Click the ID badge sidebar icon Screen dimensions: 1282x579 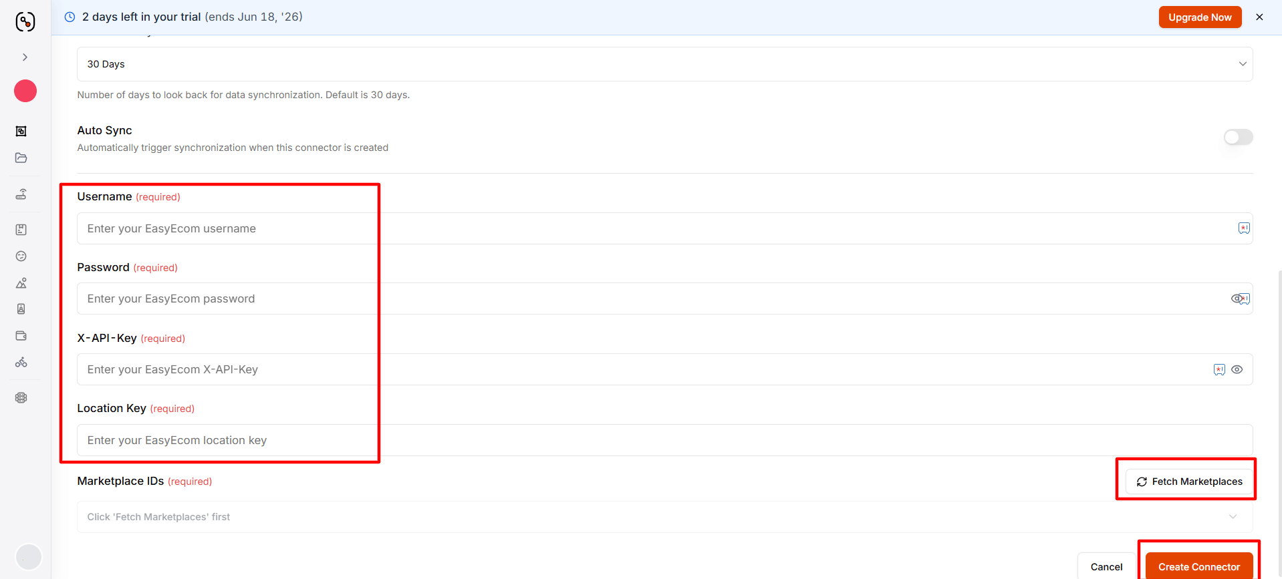(21, 309)
